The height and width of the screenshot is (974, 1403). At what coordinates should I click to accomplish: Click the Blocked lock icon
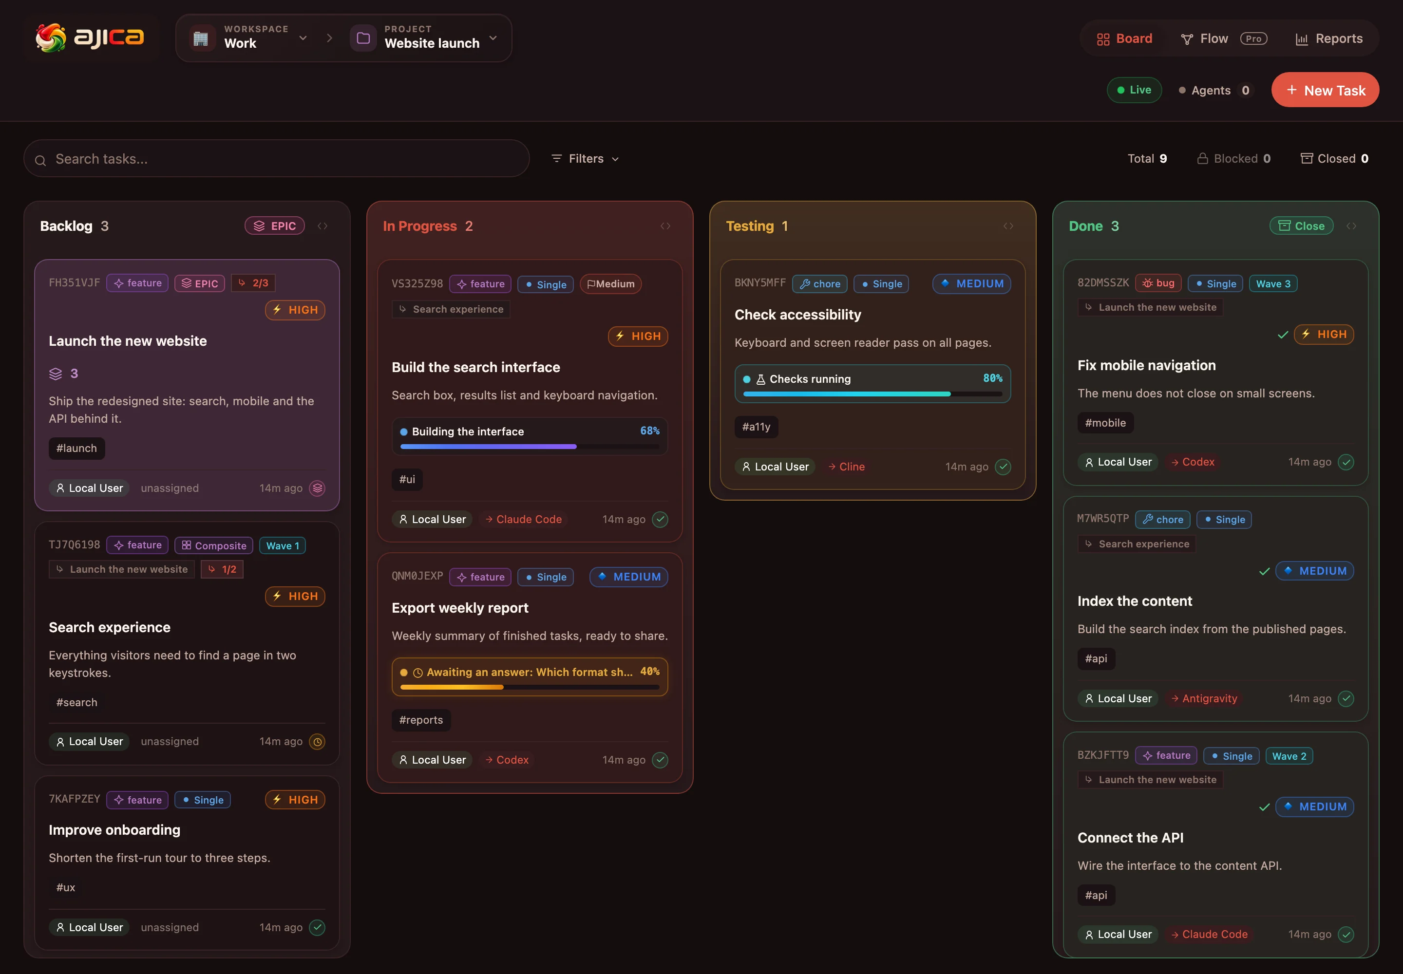click(x=1202, y=159)
